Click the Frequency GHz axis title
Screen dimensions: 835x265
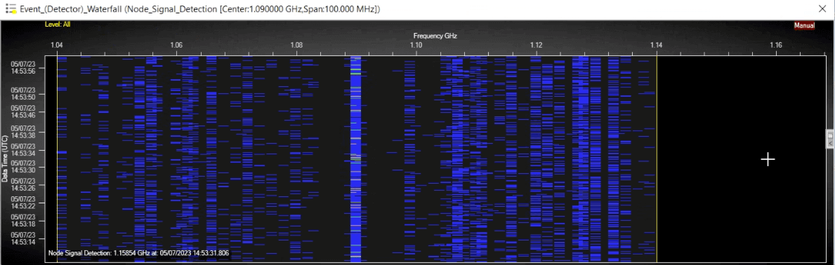(435, 36)
